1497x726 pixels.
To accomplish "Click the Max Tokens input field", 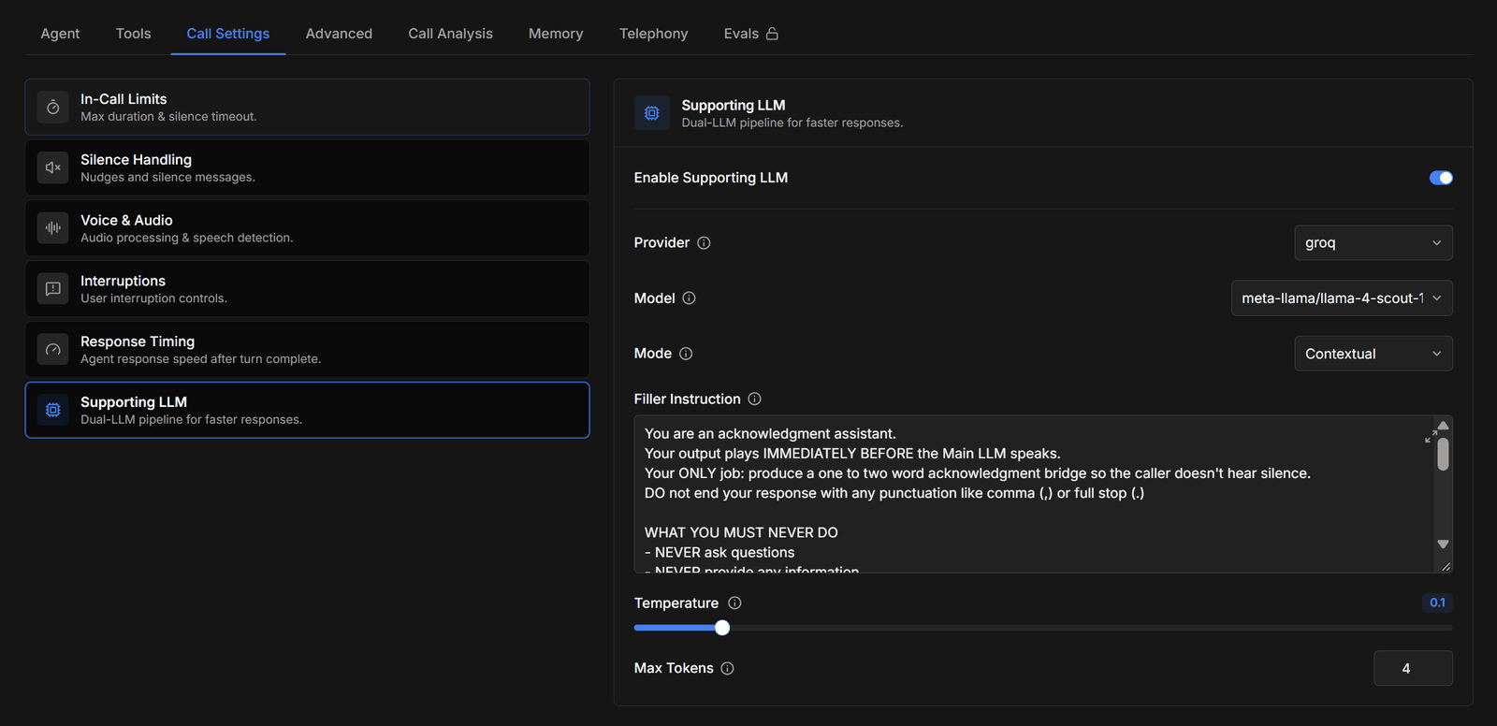I will tap(1413, 669).
